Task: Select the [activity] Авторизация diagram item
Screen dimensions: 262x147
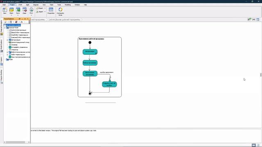Action: tap(18, 30)
